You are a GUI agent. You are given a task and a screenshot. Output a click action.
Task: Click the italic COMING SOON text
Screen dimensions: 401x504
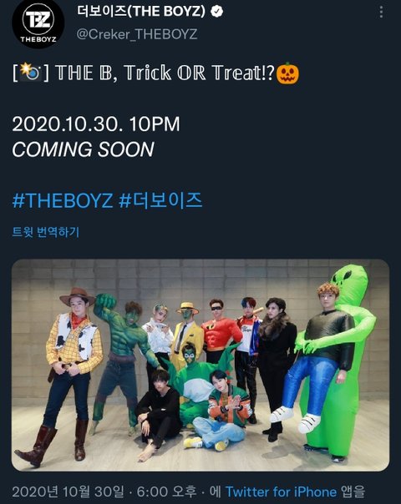pyautogui.click(x=83, y=149)
